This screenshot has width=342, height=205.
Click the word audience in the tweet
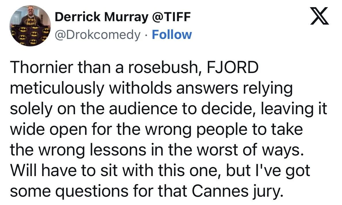pos(143,109)
